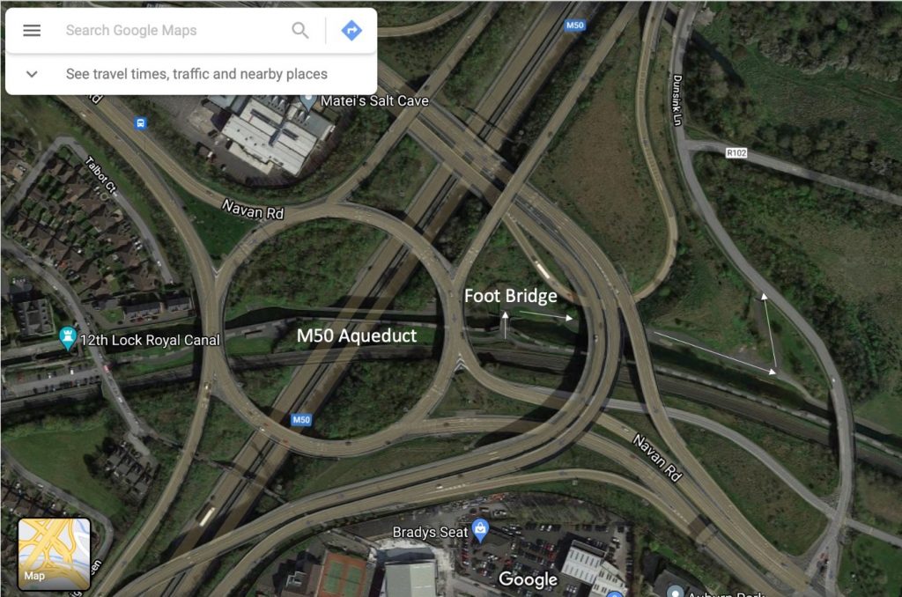The image size is (902, 597).
Task: Click the Matei's Salt Cave label
Action: (374, 100)
